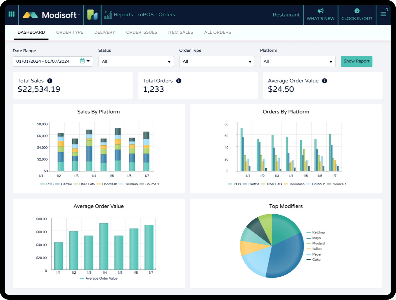The width and height of the screenshot is (396, 300).
Task: Expand the Order Type filter dropdown
Action: [x=217, y=61]
